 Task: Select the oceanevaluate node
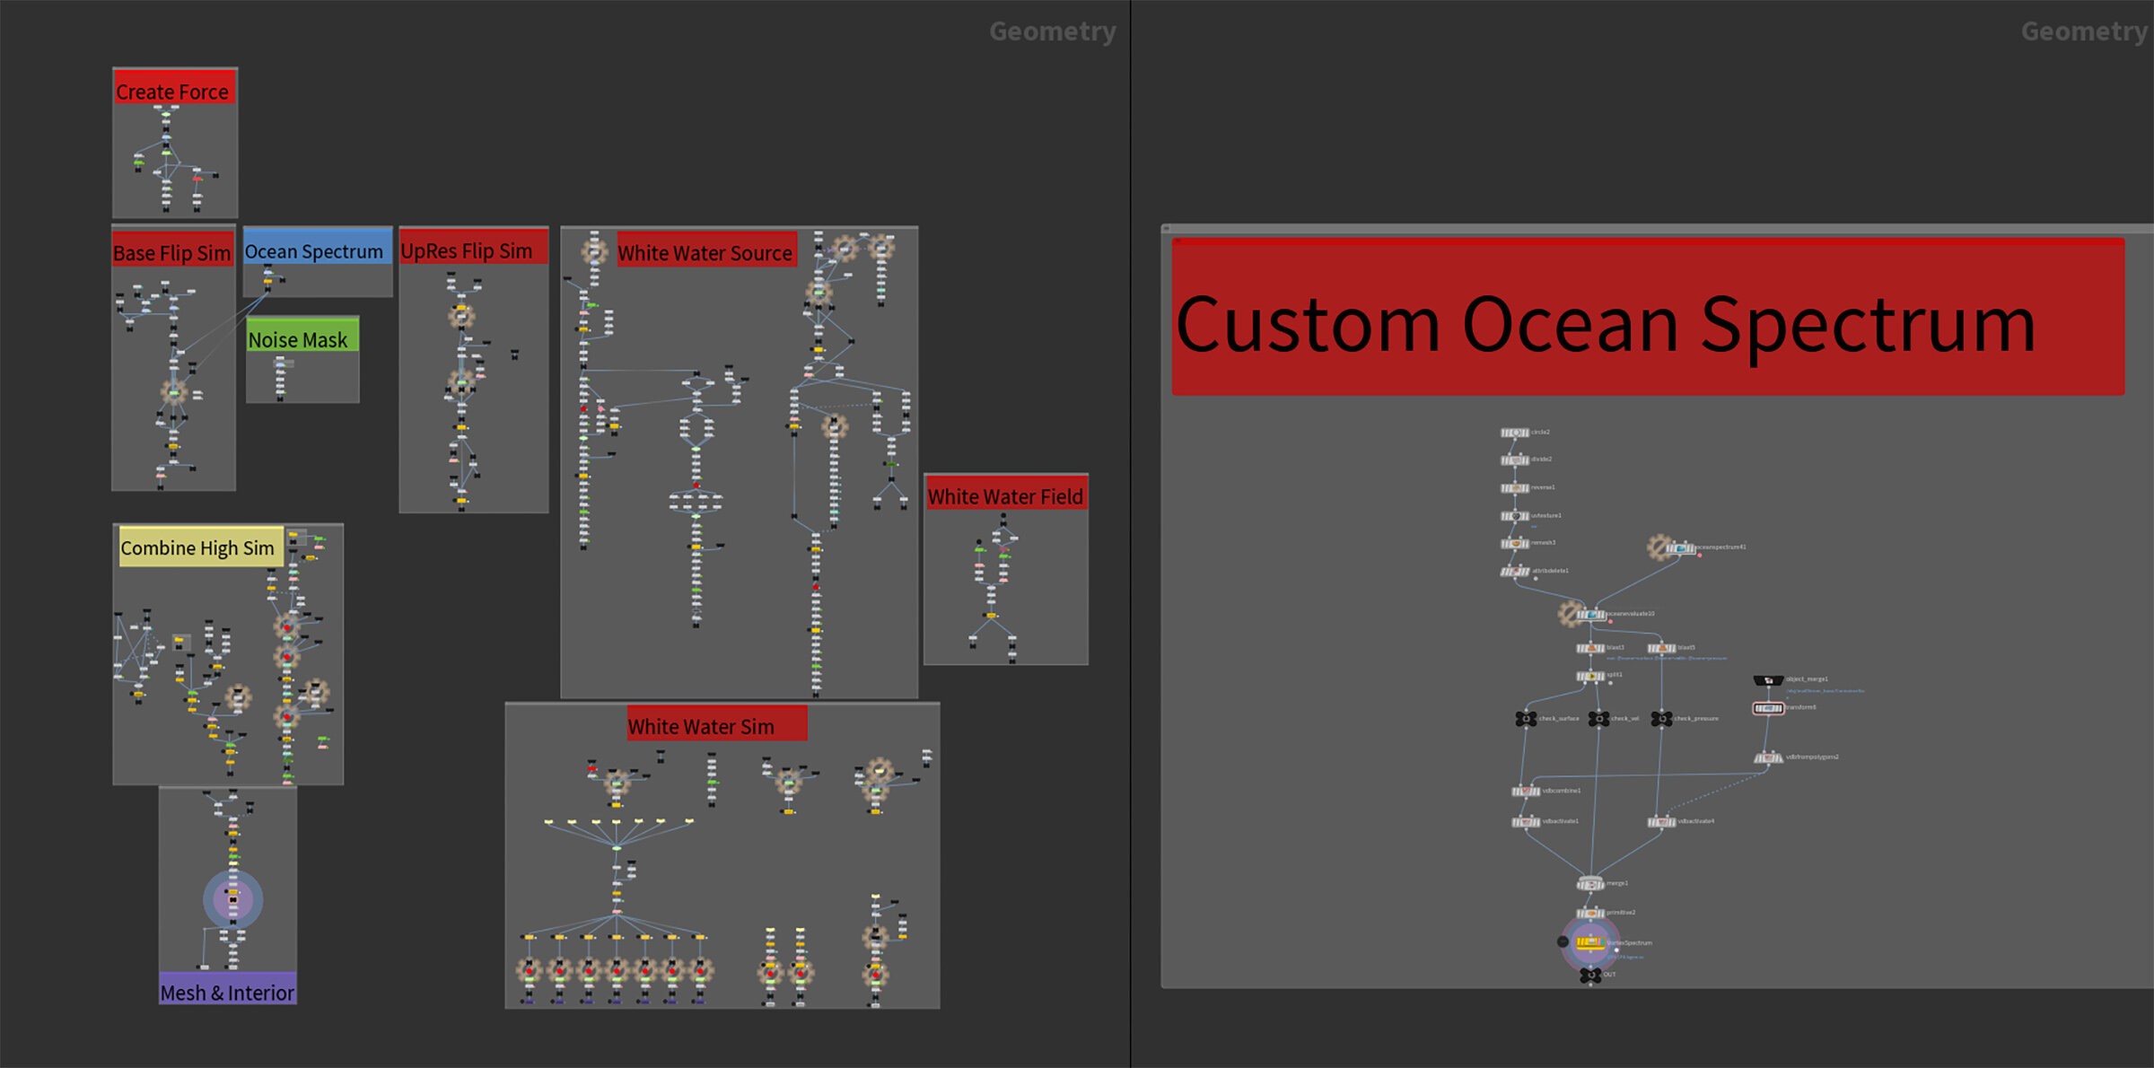click(1591, 615)
